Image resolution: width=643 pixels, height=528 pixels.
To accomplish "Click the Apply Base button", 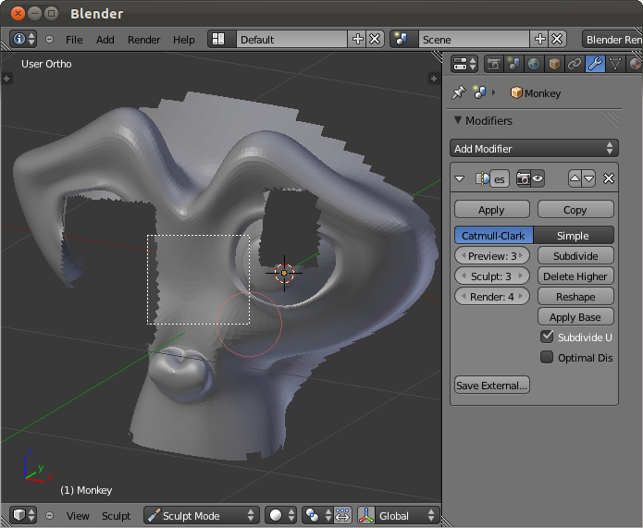I will [x=575, y=317].
